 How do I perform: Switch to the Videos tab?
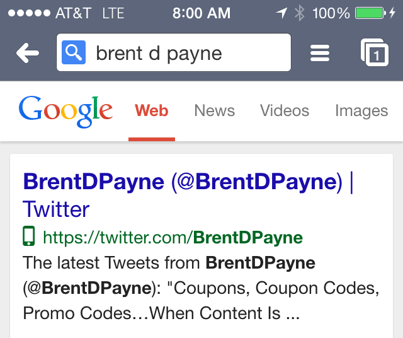tap(285, 111)
